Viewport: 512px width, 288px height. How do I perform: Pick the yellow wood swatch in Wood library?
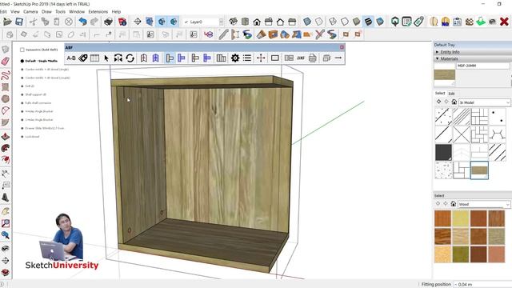point(461,218)
